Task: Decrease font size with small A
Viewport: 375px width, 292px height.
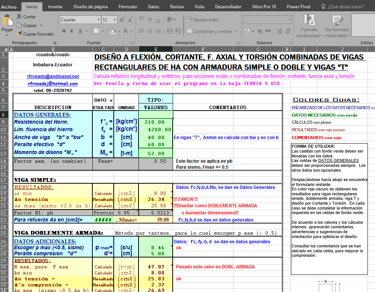Action: (130, 20)
